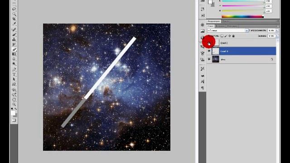Select the Crop tool
290x163 pixels.
[x=14, y=19]
